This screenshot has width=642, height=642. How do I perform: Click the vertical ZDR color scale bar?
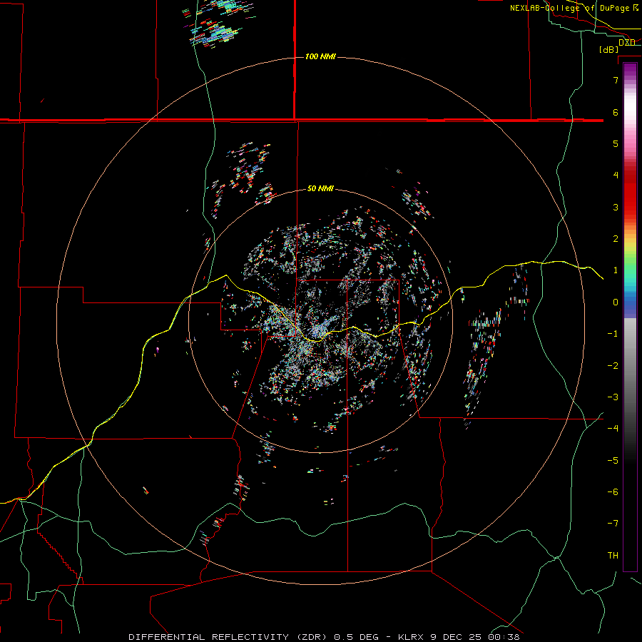[630, 317]
